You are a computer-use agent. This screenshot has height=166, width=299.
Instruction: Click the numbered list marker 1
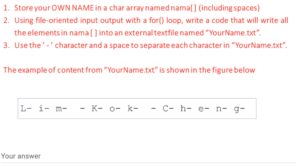coord(6,8)
